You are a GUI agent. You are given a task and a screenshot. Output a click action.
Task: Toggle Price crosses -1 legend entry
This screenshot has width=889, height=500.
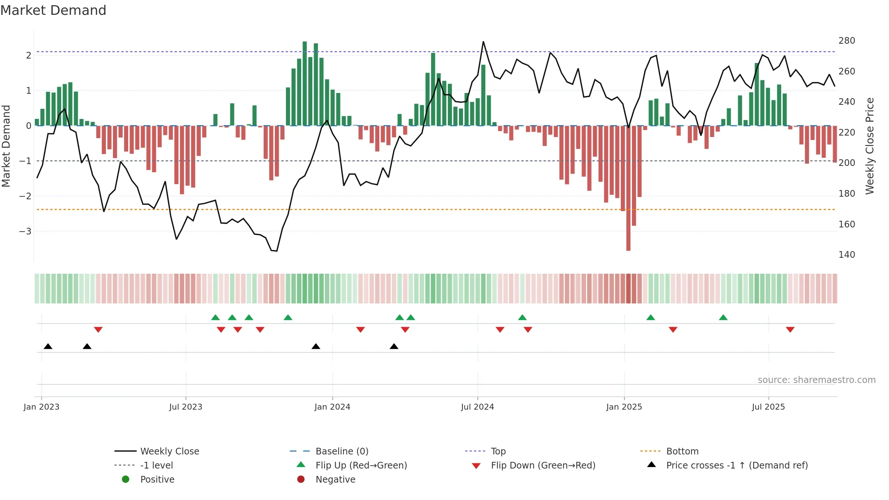coord(727,465)
